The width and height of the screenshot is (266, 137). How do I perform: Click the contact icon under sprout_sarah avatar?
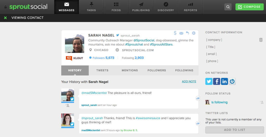pos(68,105)
